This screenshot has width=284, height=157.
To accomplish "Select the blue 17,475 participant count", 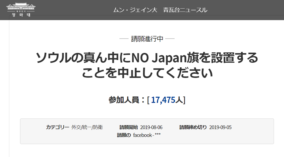I will 163,100.
